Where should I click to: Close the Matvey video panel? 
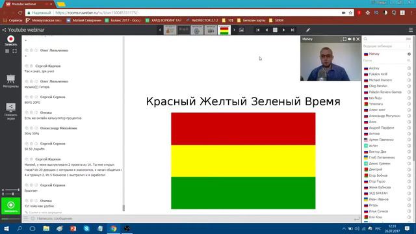click(358, 39)
